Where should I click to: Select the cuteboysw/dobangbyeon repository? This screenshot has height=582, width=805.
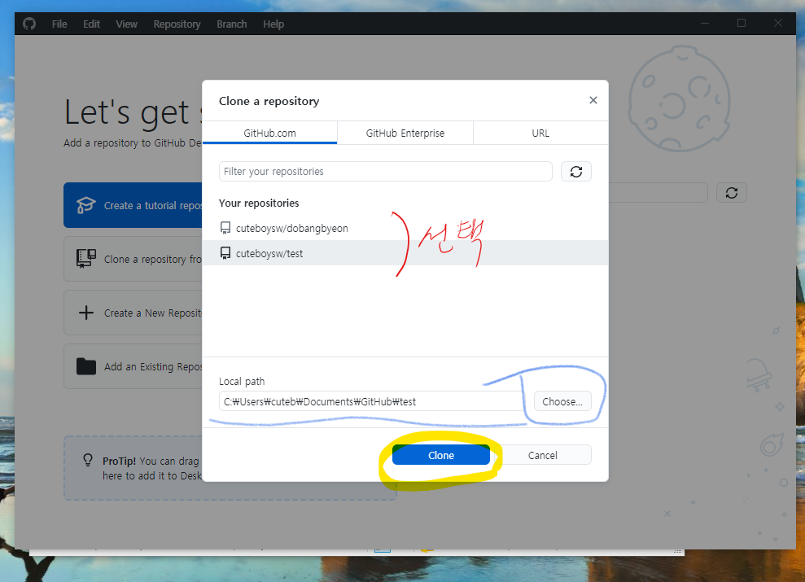coord(405,228)
